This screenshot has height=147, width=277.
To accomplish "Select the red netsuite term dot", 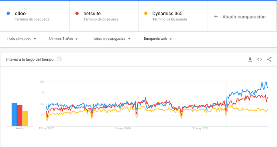I will coord(77,13).
